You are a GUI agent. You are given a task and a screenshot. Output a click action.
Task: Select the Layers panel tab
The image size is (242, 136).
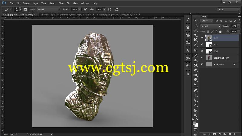[203, 17]
